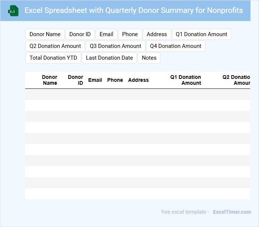Select the Email tag button
Image resolution: width=259 pixels, height=227 pixels.
106,34
